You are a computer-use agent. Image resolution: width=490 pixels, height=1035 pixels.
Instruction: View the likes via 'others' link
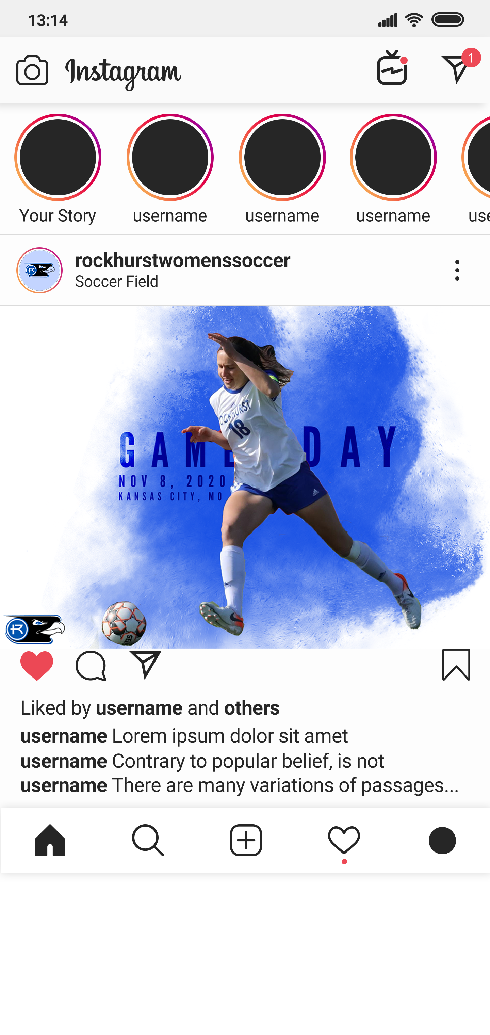(252, 708)
